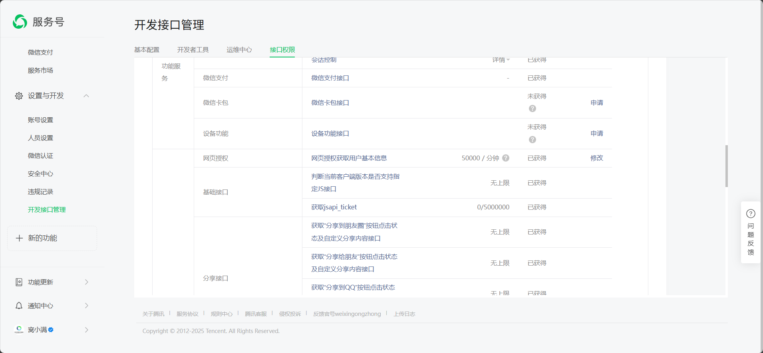The width and height of the screenshot is (763, 353).
Task: Open 安全中心 in sidebar
Action: (x=40, y=174)
